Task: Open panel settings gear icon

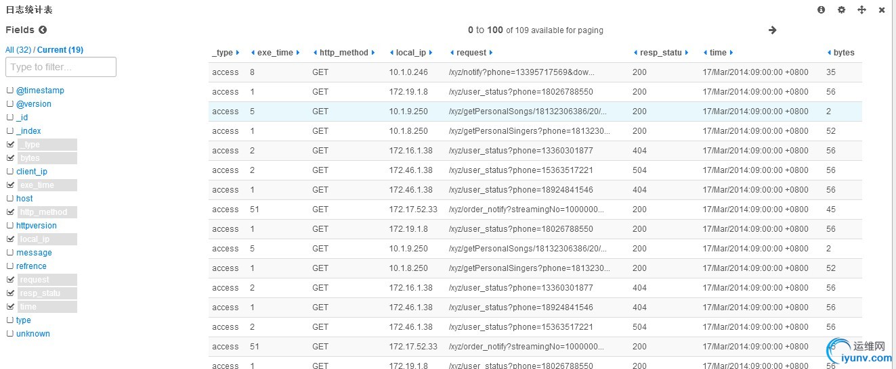Action: (x=842, y=10)
